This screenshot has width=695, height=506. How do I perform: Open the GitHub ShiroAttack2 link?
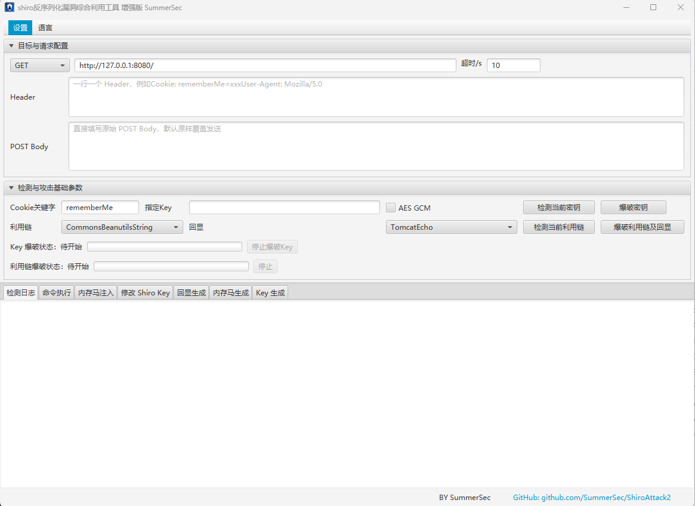tap(592, 498)
